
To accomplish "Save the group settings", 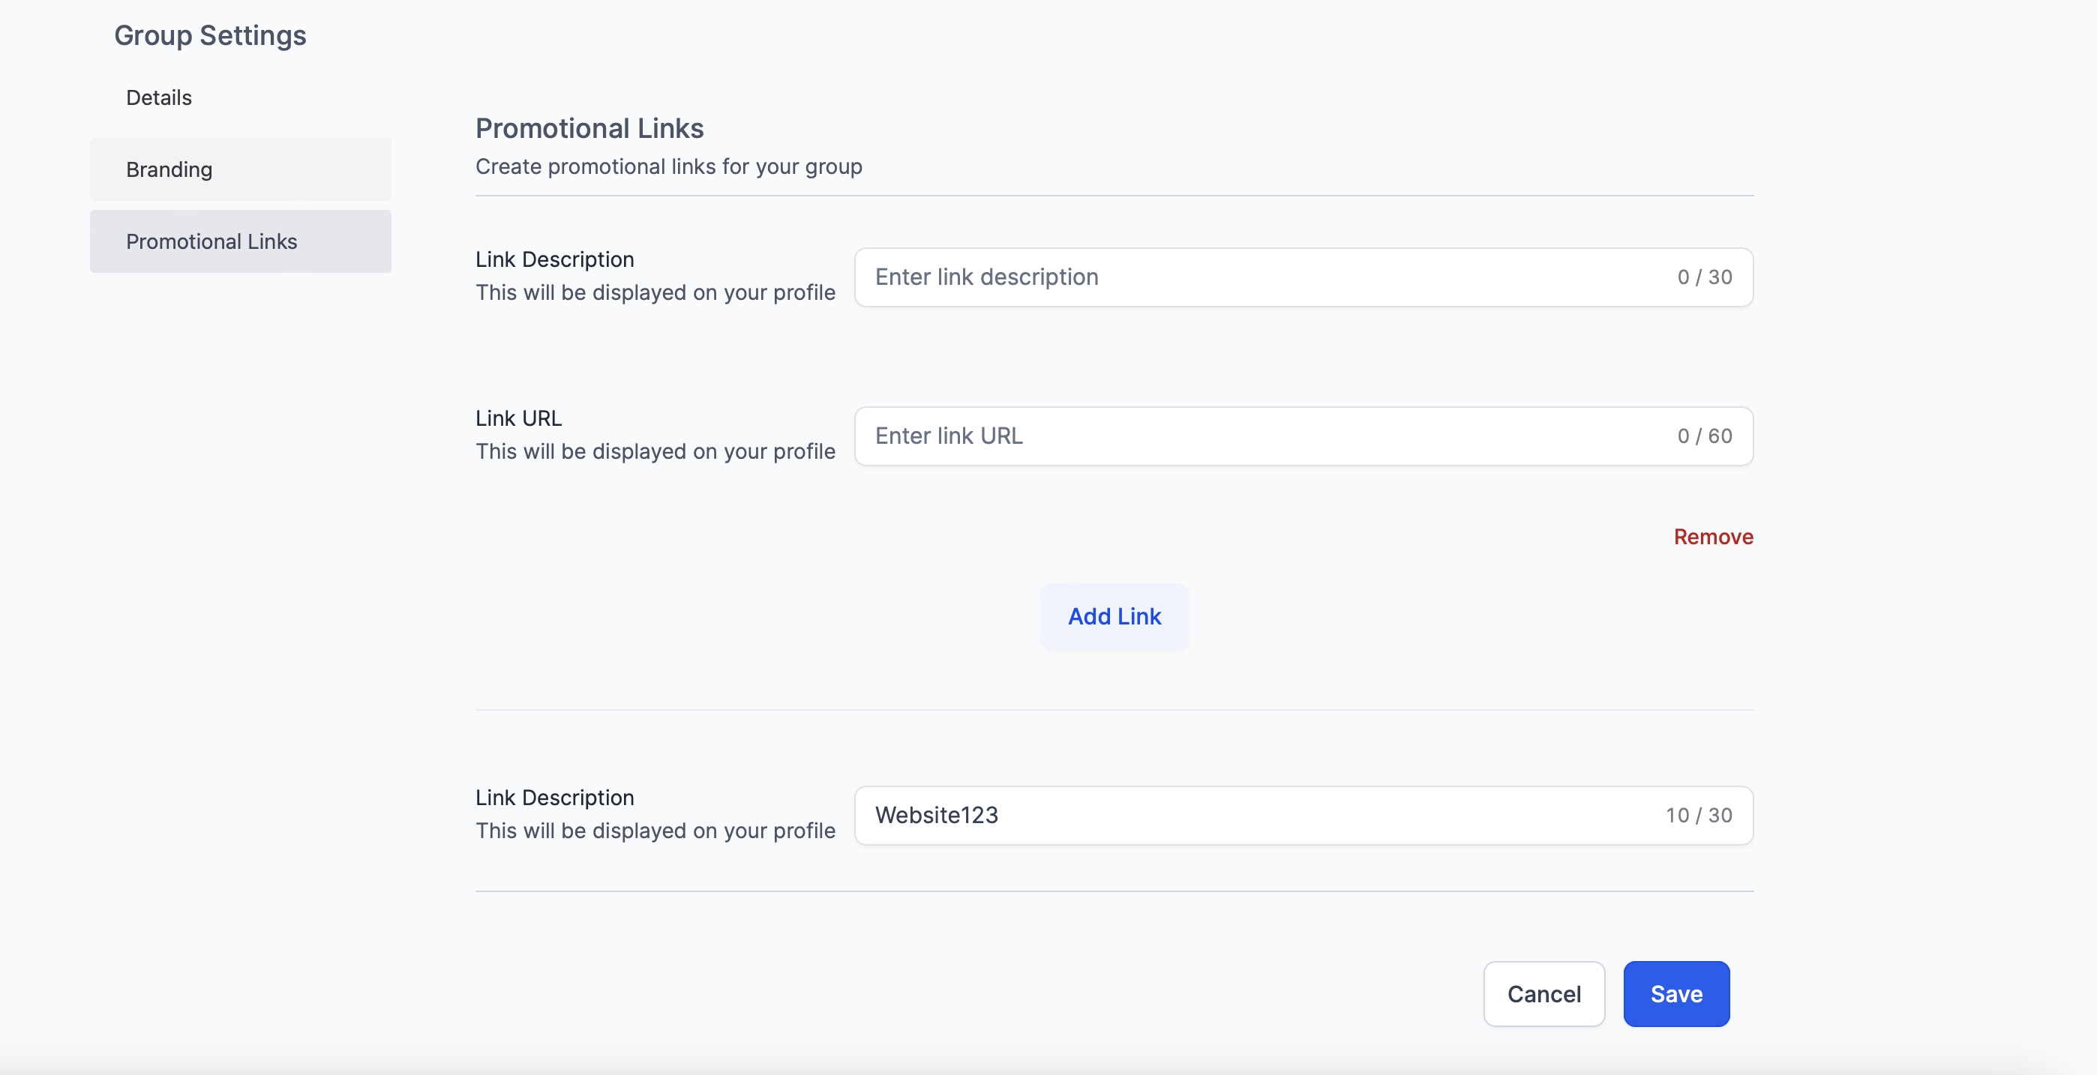I will coord(1676,993).
